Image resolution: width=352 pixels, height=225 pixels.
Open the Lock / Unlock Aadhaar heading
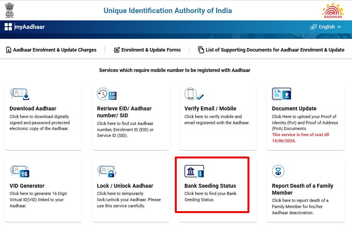coord(125,186)
